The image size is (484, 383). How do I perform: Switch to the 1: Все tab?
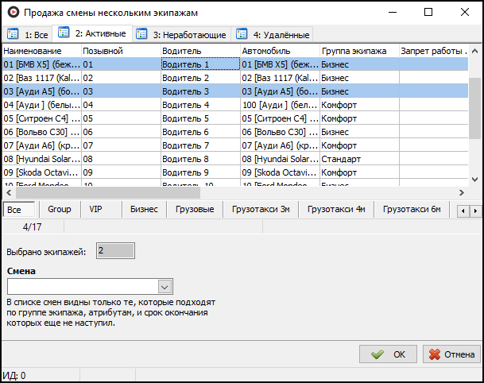coord(28,34)
